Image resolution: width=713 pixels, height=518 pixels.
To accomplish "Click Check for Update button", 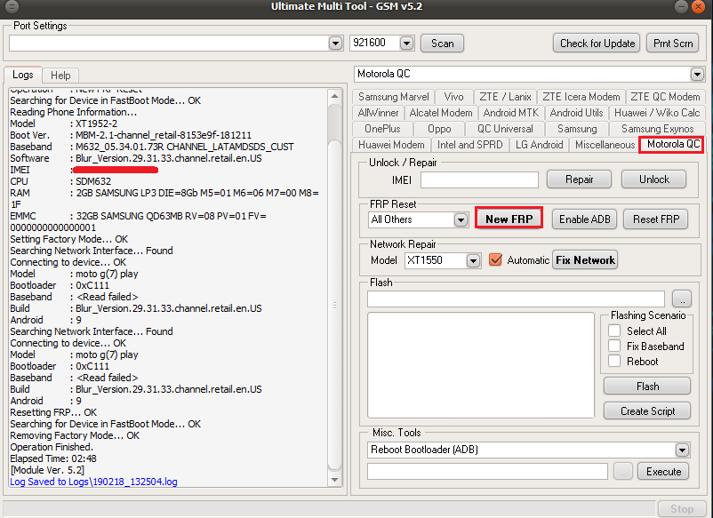I will (597, 44).
